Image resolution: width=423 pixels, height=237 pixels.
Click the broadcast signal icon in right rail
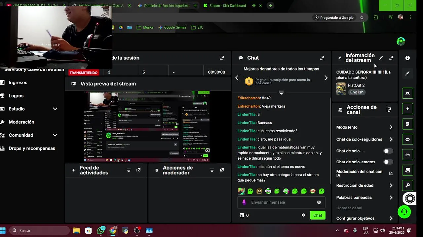[407, 155]
